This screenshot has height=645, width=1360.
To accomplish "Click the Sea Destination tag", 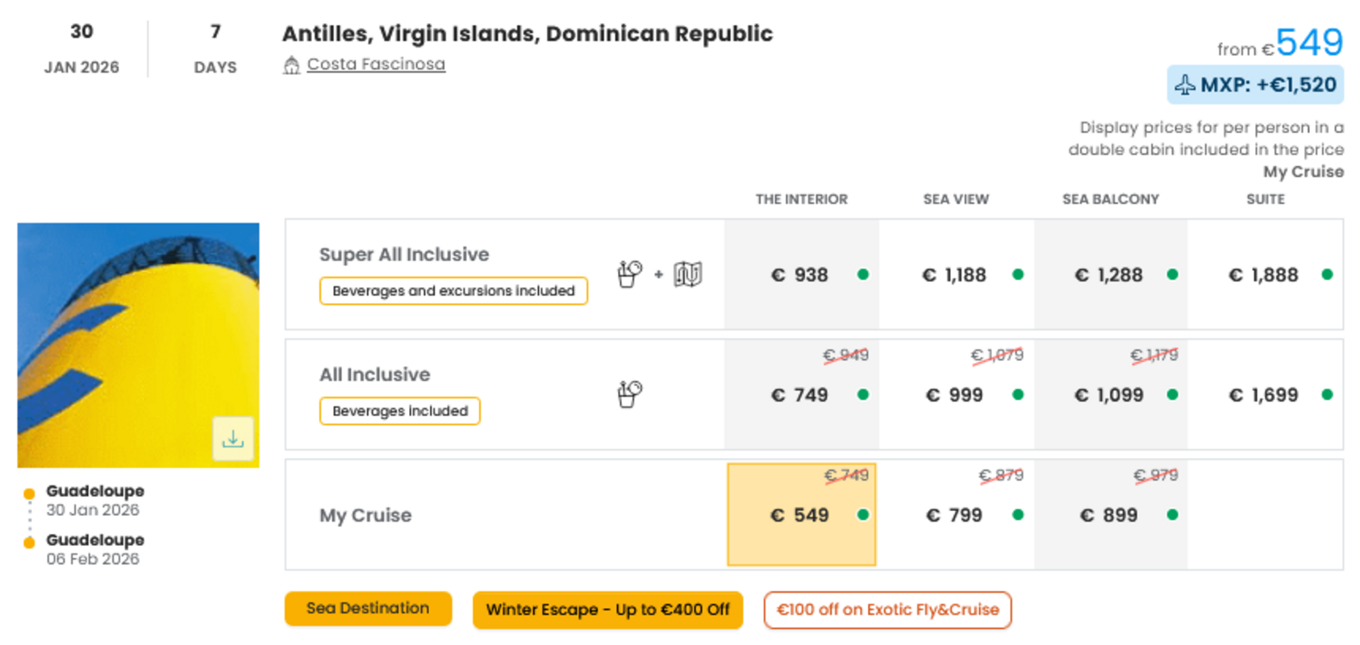I will [x=368, y=609].
